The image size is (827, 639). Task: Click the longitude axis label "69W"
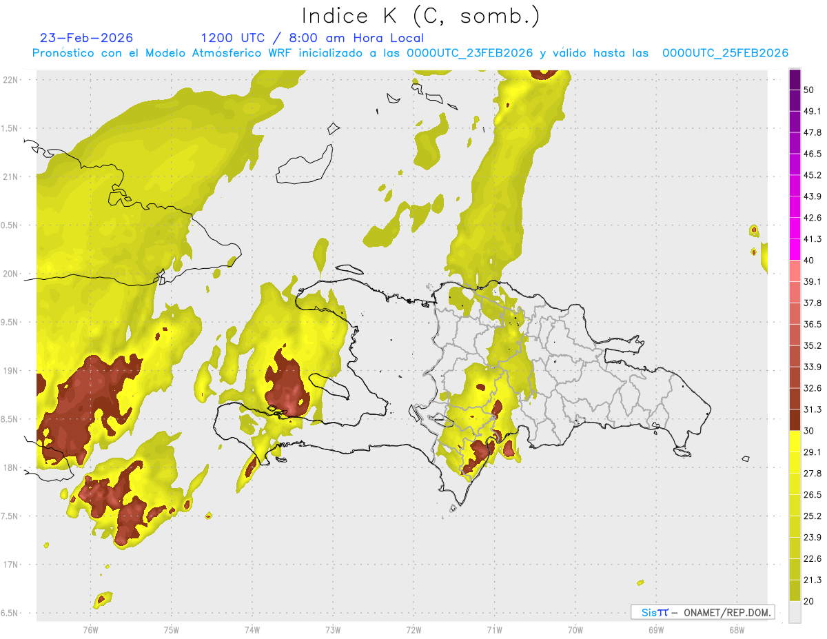pyautogui.click(x=656, y=629)
